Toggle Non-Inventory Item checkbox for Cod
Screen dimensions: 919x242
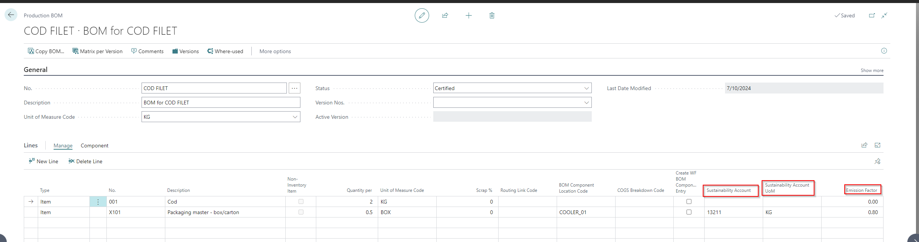(x=301, y=202)
